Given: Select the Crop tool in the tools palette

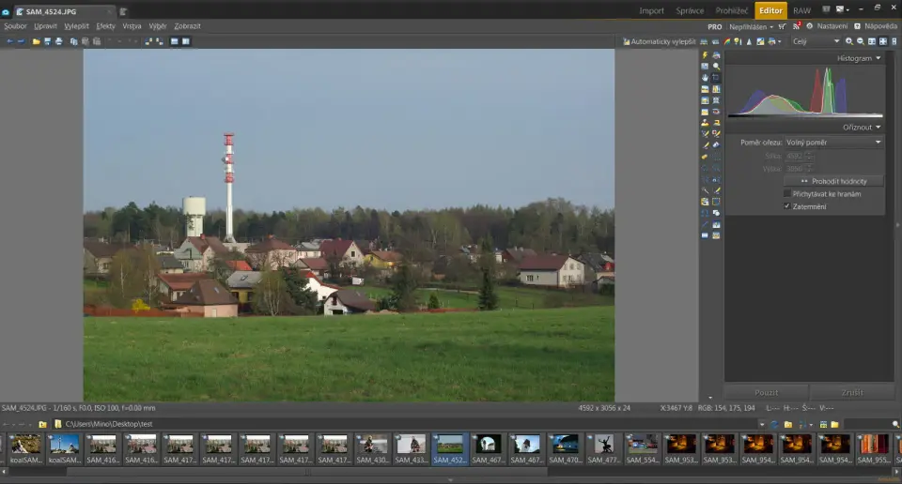Looking at the screenshot, I should (716, 78).
